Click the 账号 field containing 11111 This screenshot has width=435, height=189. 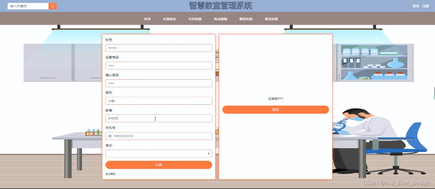(159, 48)
